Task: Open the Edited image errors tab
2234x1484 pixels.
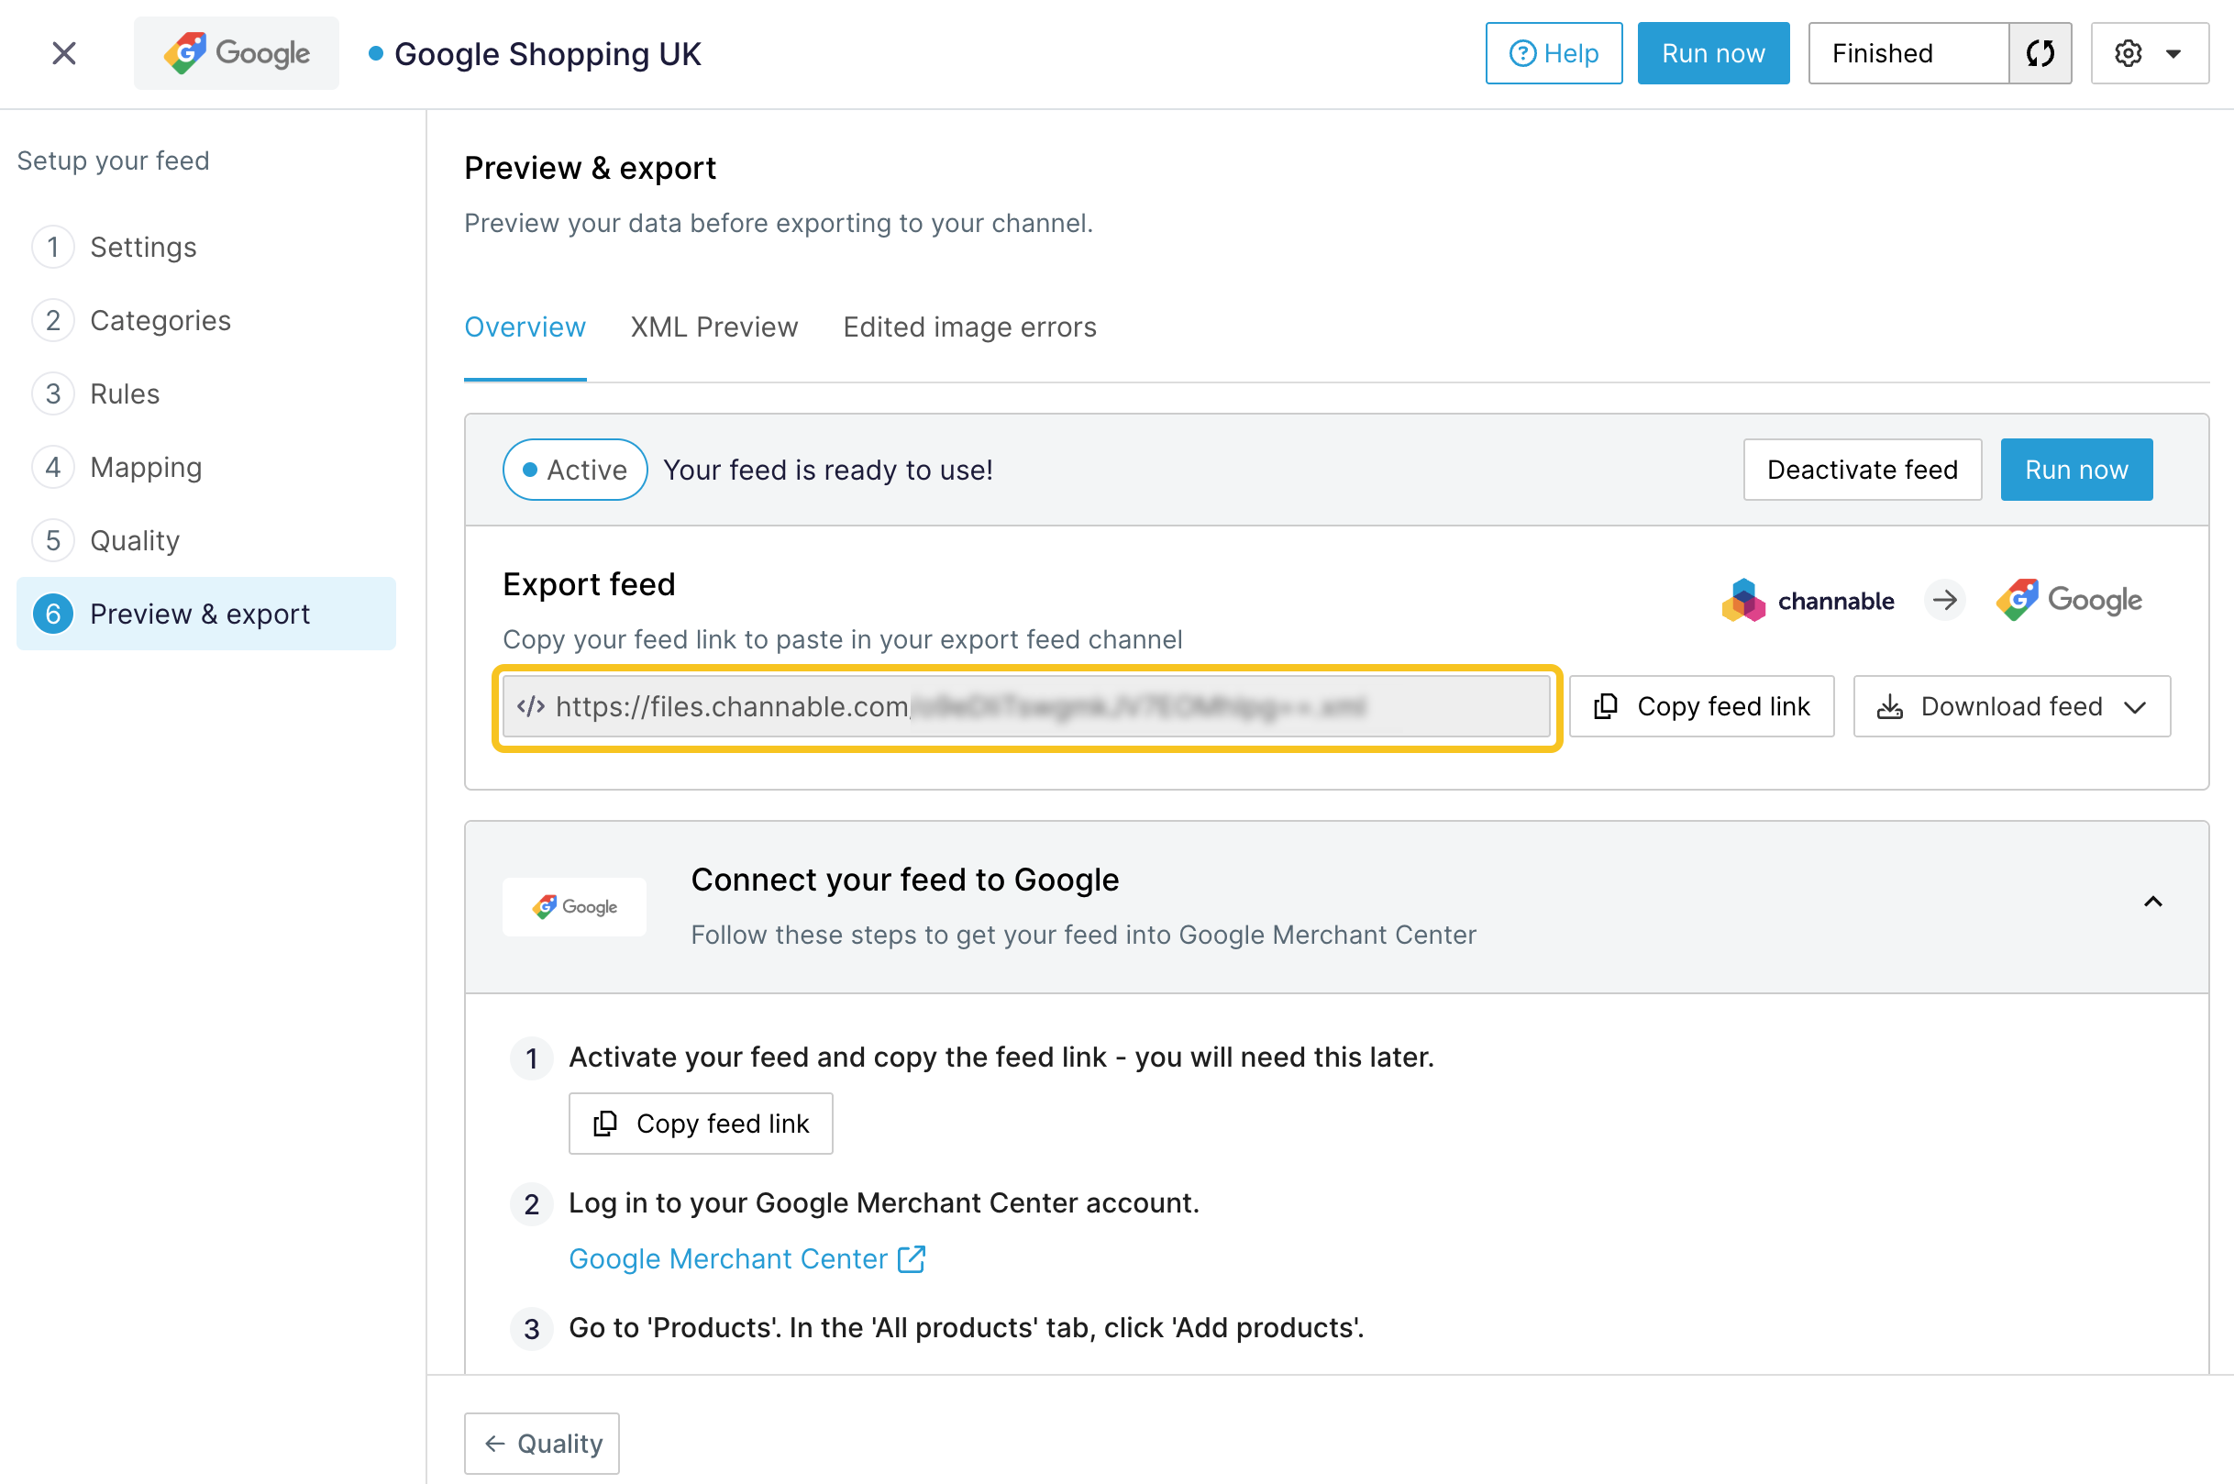Action: coord(969,327)
